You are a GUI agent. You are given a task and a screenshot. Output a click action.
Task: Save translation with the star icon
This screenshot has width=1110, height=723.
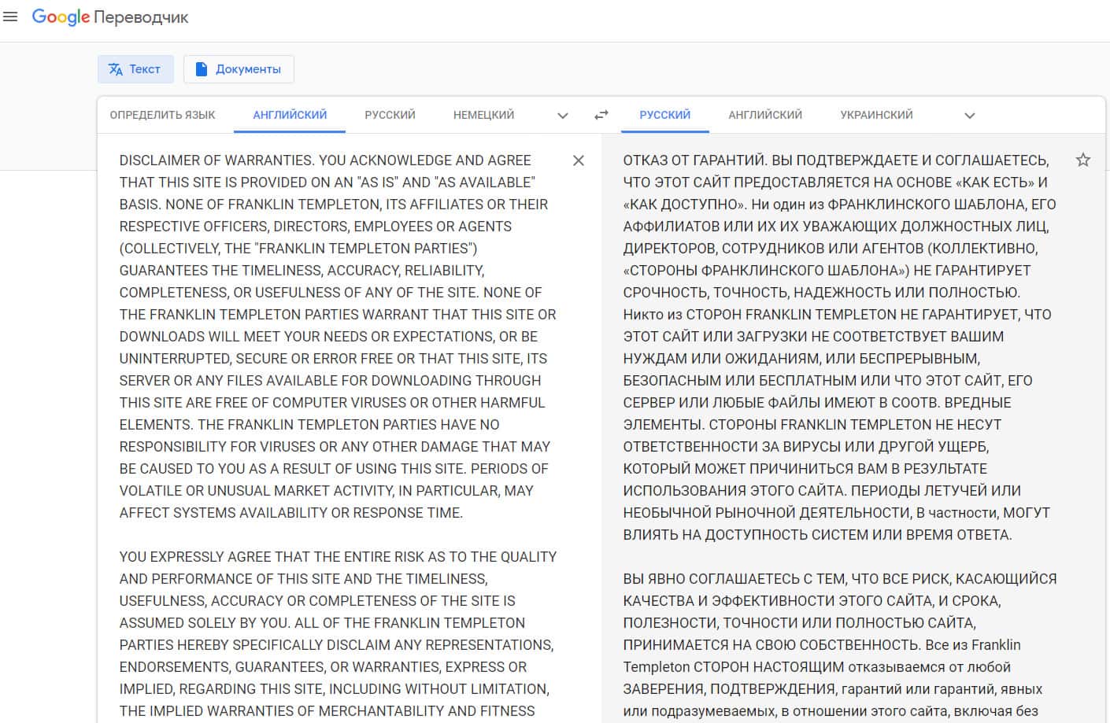coord(1083,160)
